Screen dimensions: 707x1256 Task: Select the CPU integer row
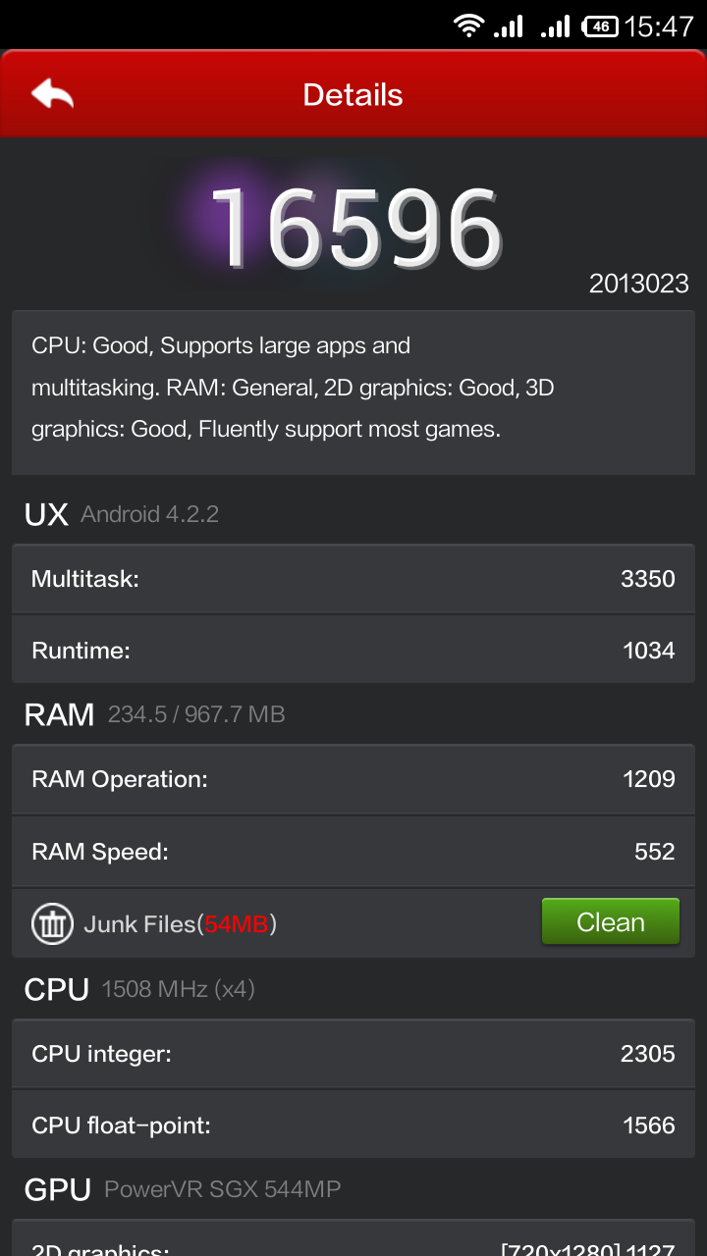point(353,1054)
